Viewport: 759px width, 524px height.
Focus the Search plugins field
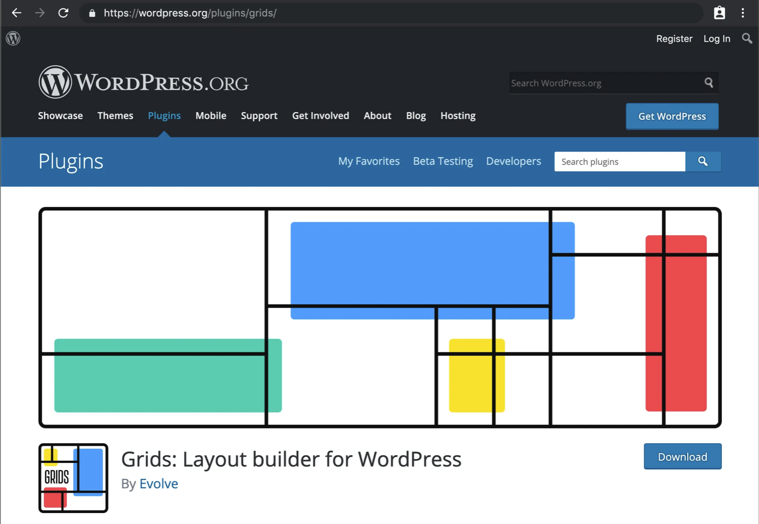620,161
